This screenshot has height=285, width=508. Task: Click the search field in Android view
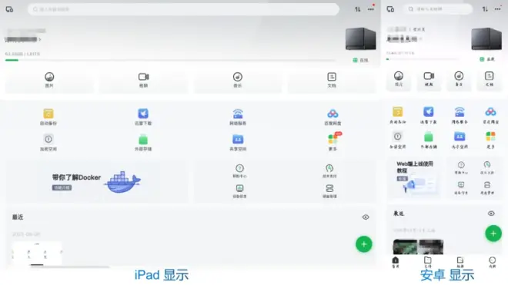point(438,9)
